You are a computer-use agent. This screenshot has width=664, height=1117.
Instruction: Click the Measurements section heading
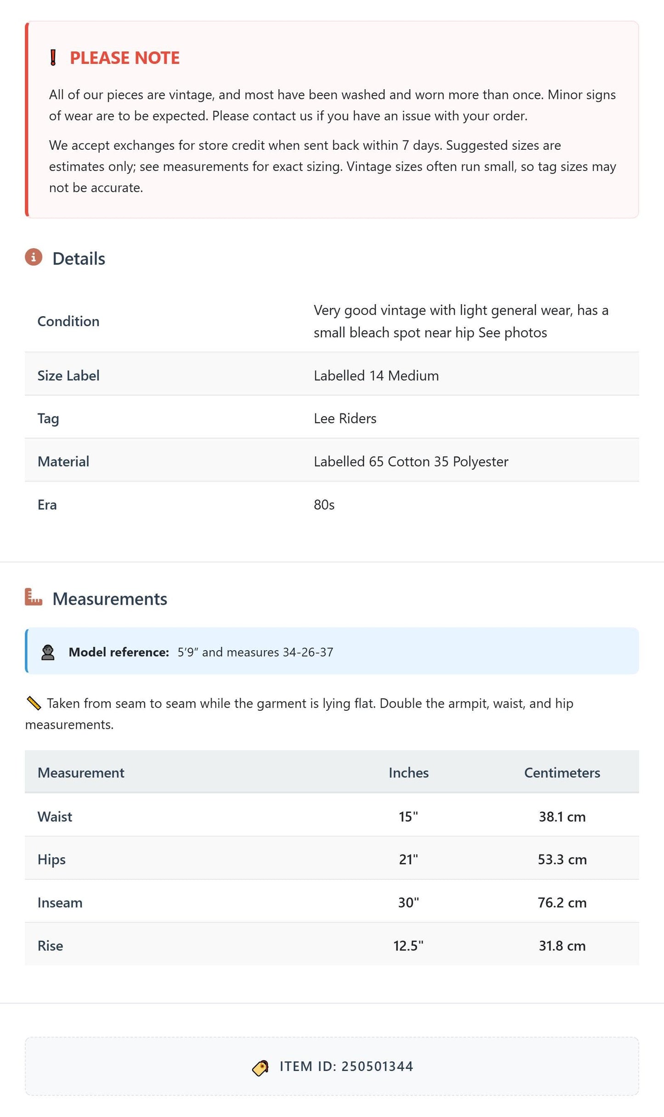110,599
